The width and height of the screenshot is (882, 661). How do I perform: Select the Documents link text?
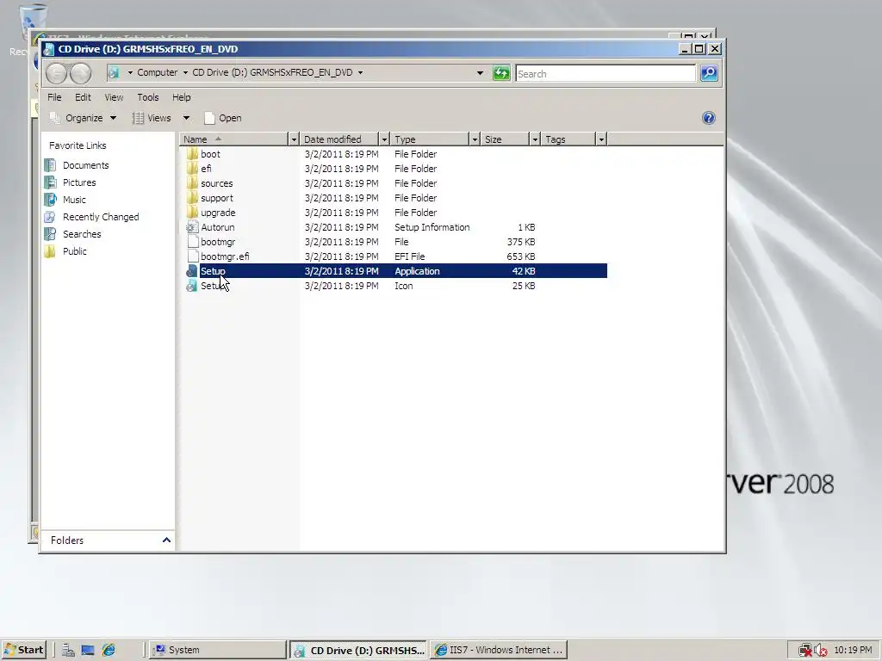pos(85,165)
